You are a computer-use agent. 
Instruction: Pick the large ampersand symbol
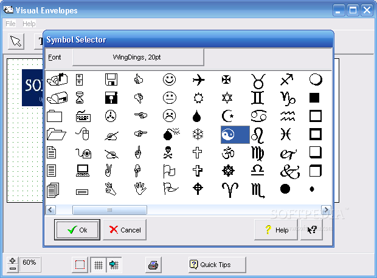pyautogui.click(x=290, y=172)
